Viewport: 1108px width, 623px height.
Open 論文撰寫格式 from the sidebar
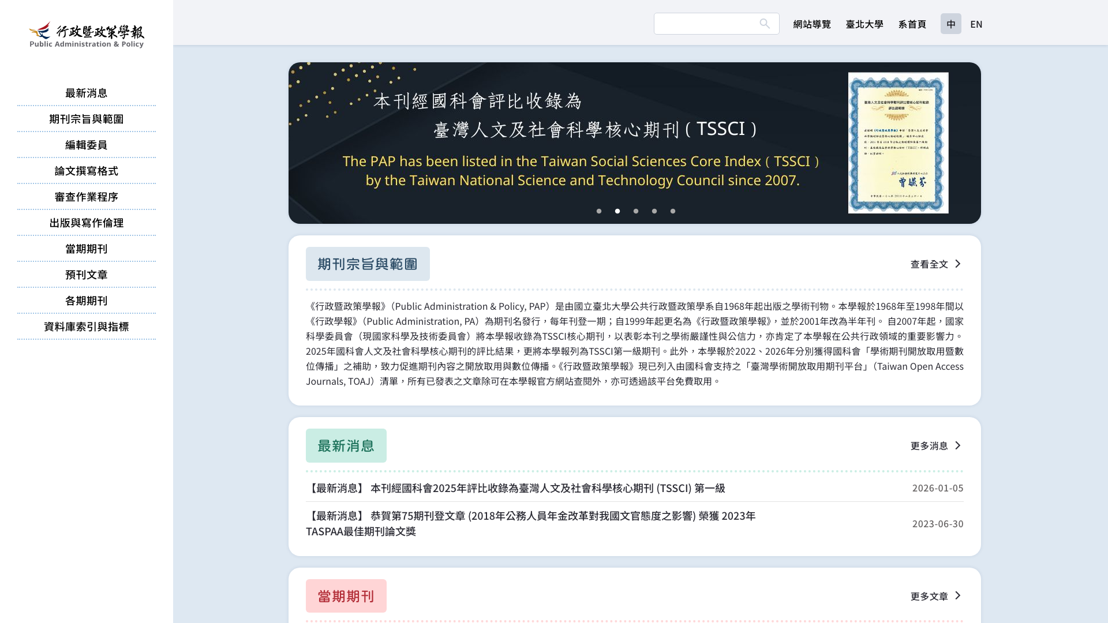[86, 171]
